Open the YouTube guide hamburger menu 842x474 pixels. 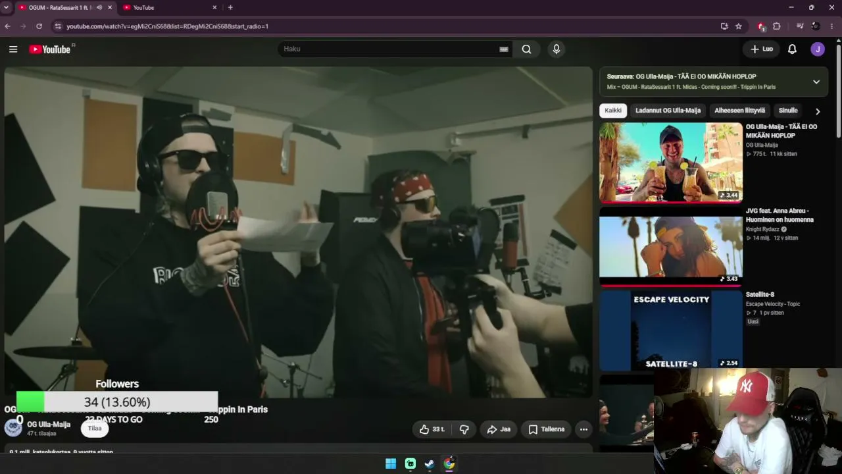pos(13,49)
